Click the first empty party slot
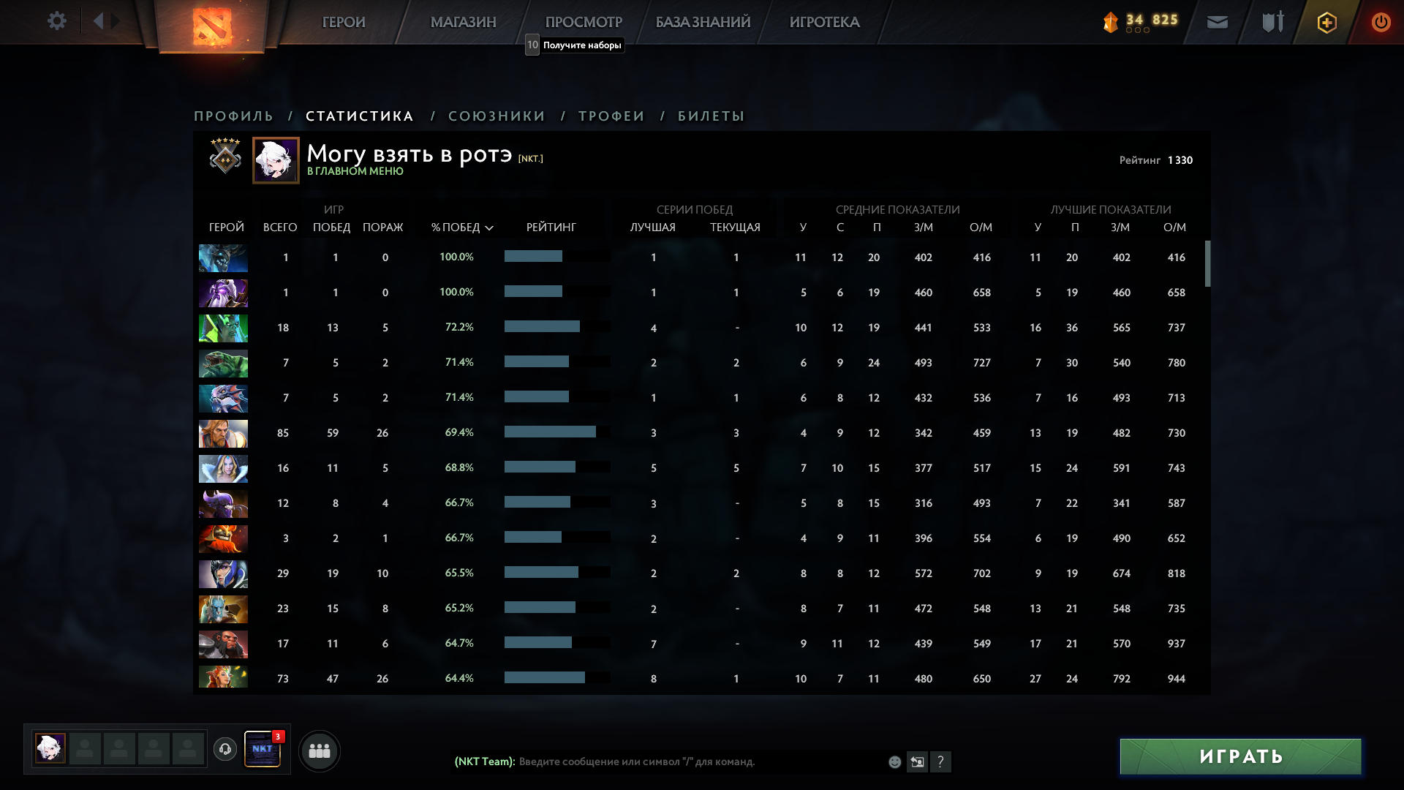The height and width of the screenshot is (790, 1404). click(85, 748)
